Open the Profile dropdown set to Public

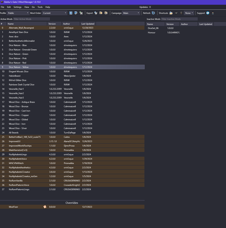pyautogui.click(x=18, y=13)
